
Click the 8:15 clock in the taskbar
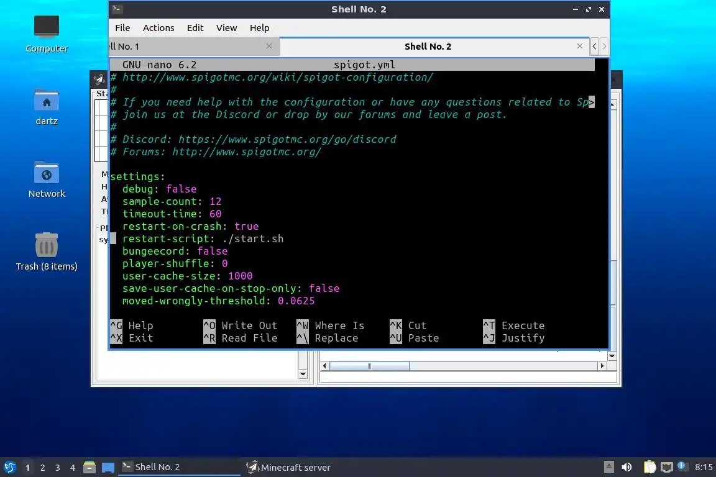pos(703,467)
